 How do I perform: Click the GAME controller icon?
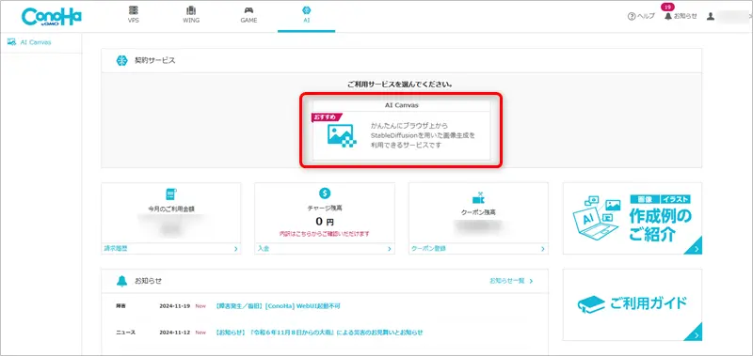click(248, 10)
